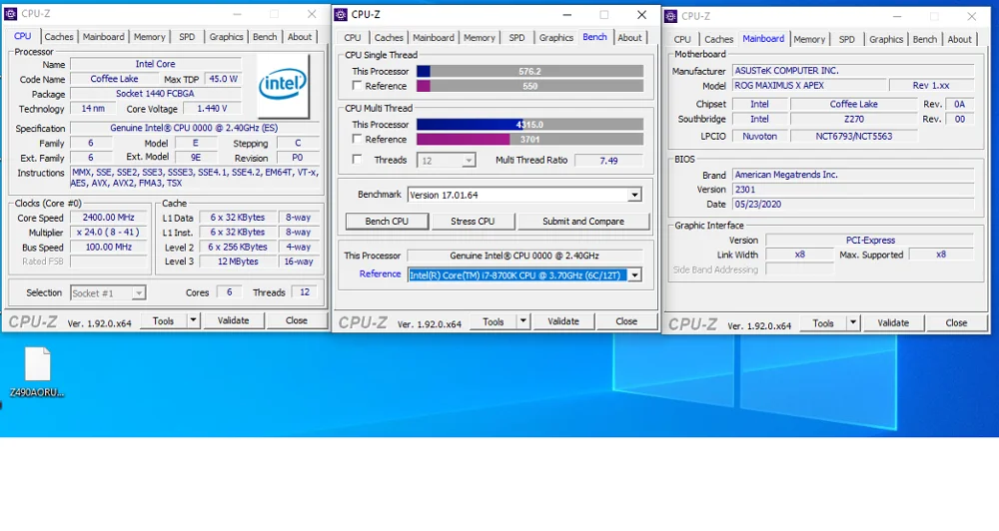999x531 pixels.
Task: Click Validate in left CPU window
Action: pos(233,320)
